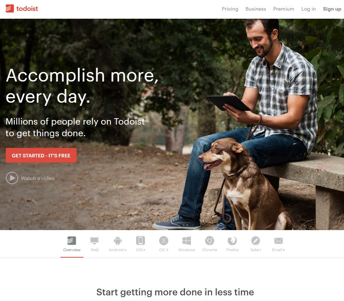
Task: Click the Android robot icon
Action: (118, 241)
